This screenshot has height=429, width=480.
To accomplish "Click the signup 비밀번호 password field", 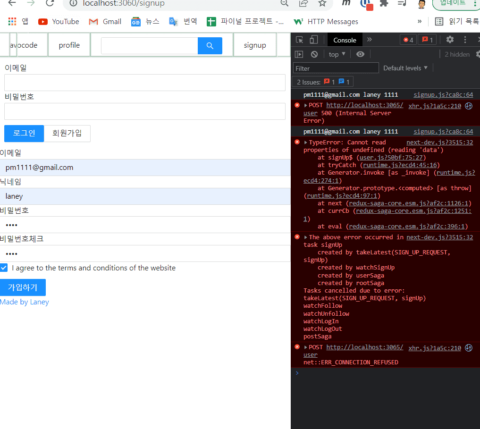I will pyautogui.click(x=145, y=225).
